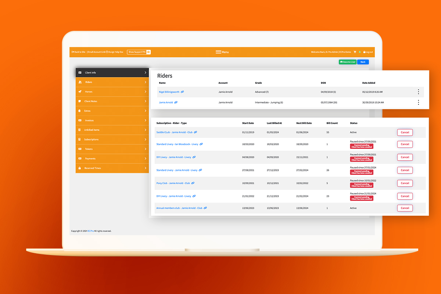Open the three-dot menu for Nigel Billinigsworth

418,92
